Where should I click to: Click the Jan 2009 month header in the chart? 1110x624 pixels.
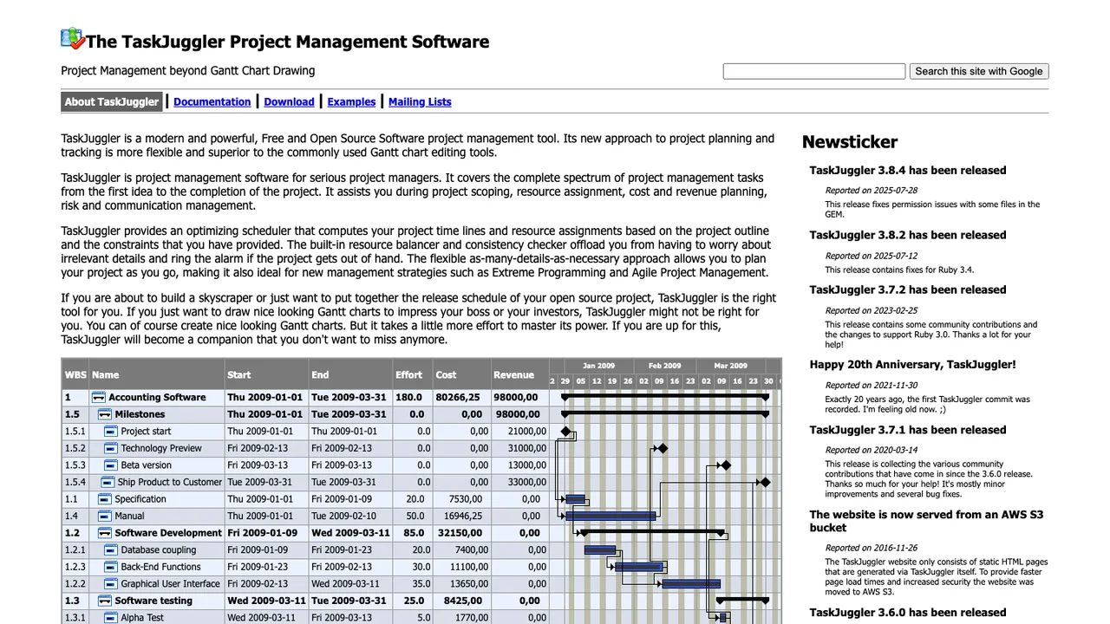598,366
